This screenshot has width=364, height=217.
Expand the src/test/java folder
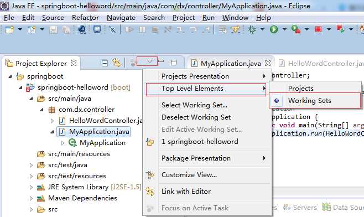[x=31, y=165]
